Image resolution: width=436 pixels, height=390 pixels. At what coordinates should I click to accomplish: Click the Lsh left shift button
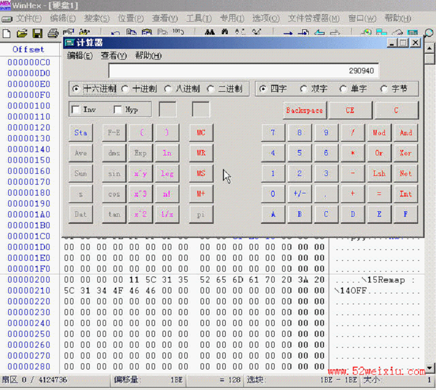pyautogui.click(x=379, y=174)
